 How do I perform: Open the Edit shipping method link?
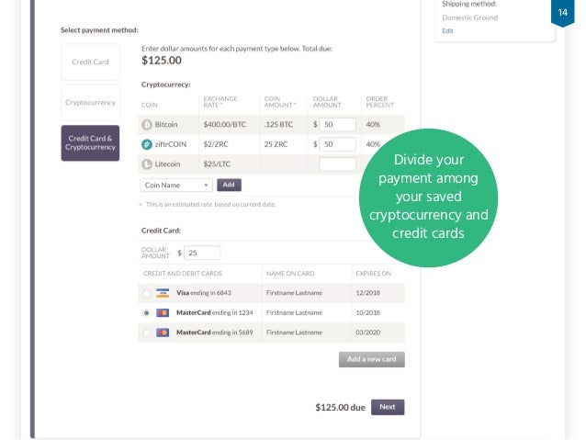(x=447, y=30)
